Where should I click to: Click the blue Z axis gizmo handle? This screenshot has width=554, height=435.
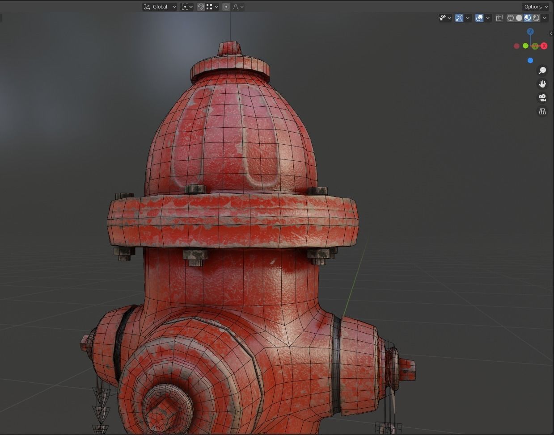530,32
